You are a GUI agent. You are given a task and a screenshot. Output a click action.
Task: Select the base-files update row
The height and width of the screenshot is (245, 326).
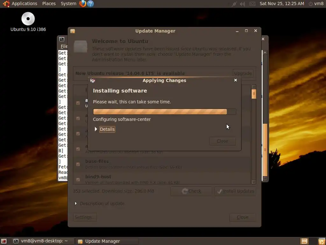(x=162, y=164)
